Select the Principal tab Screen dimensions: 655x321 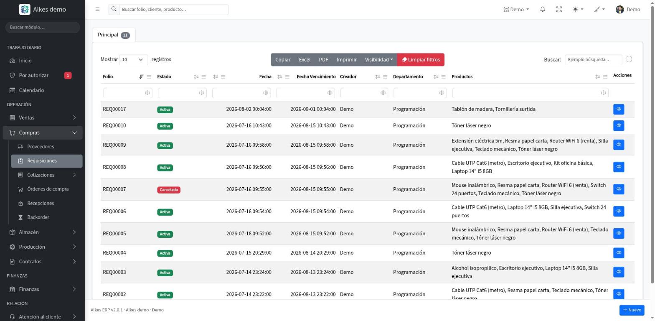coord(114,35)
